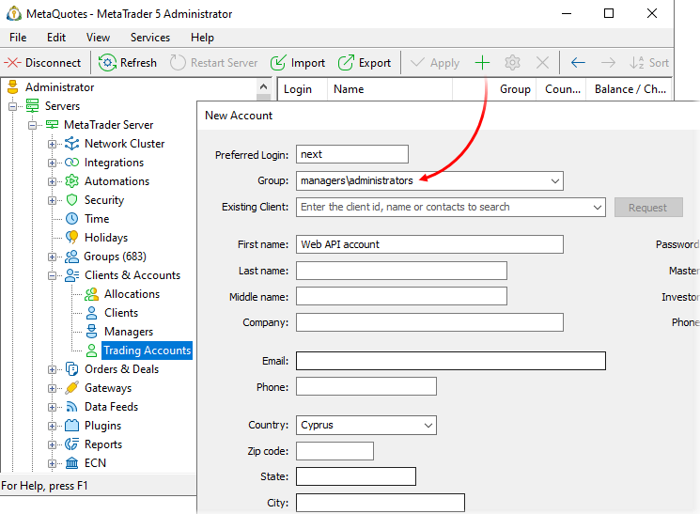
Task: Click the City input field
Action: tap(381, 503)
